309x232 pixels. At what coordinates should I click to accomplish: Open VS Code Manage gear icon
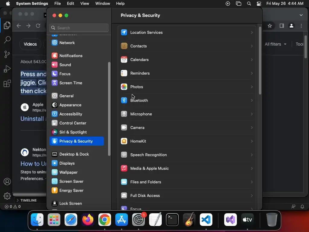pos(7,196)
